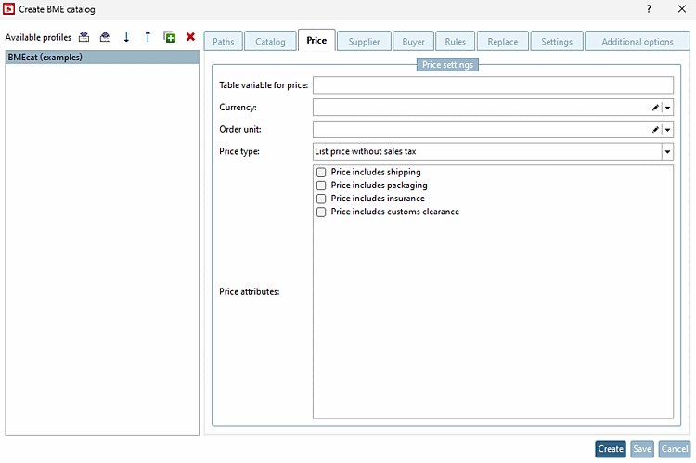Open the Additional options tab

[638, 41]
